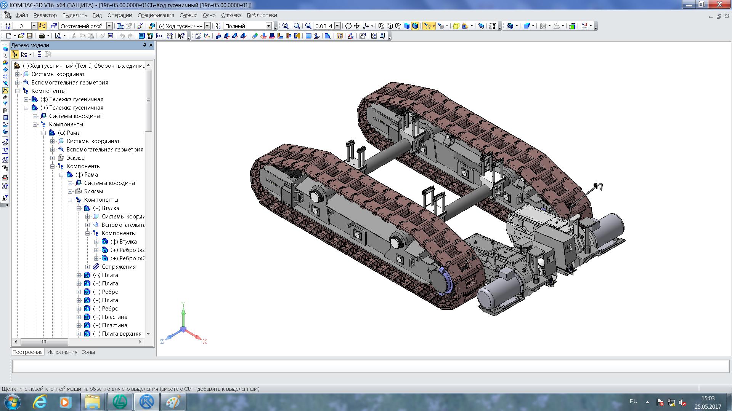732x411 pixels.
Task: Open the Variables f(x) icon
Action: (159, 36)
